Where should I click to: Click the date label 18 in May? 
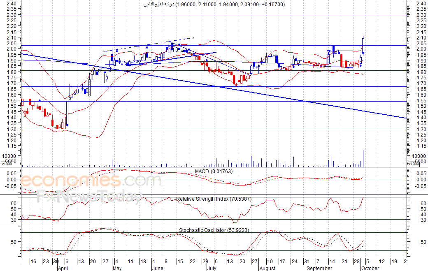(143, 262)
